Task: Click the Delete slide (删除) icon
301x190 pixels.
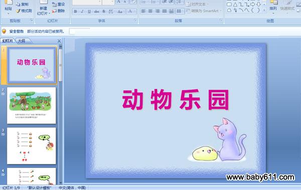Action: (54, 11)
